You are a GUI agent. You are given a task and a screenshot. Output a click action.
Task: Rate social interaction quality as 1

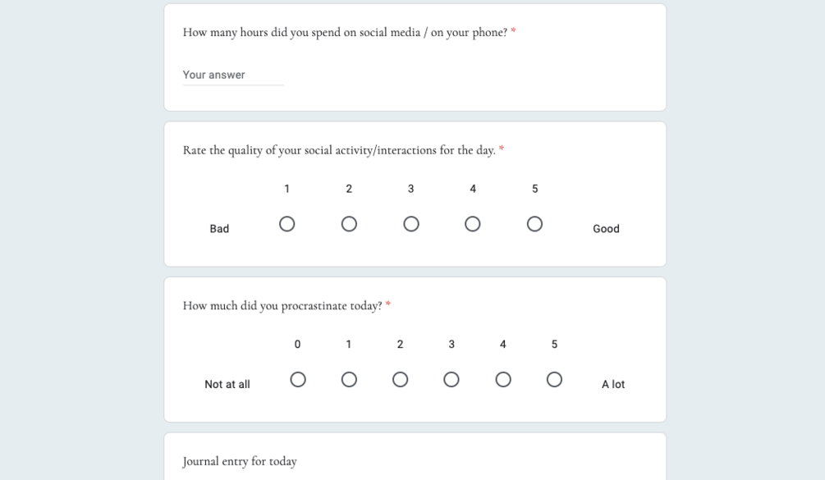point(286,224)
